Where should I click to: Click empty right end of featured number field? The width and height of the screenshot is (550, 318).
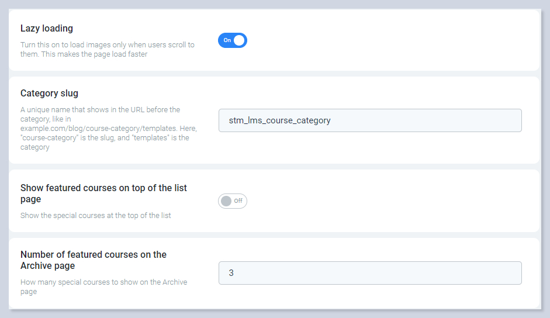coord(497,273)
